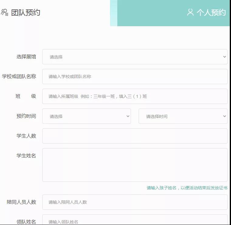Click the 学生人数 field label
The width and height of the screenshot is (231, 225).
(x=26, y=136)
